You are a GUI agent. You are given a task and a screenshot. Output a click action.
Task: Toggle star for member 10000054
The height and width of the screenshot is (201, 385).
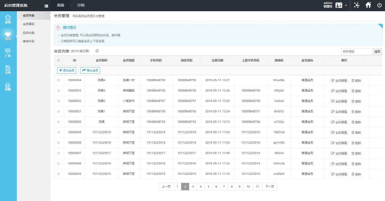59,80
